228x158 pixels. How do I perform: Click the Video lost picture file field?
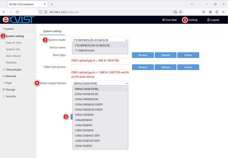tap(100, 67)
